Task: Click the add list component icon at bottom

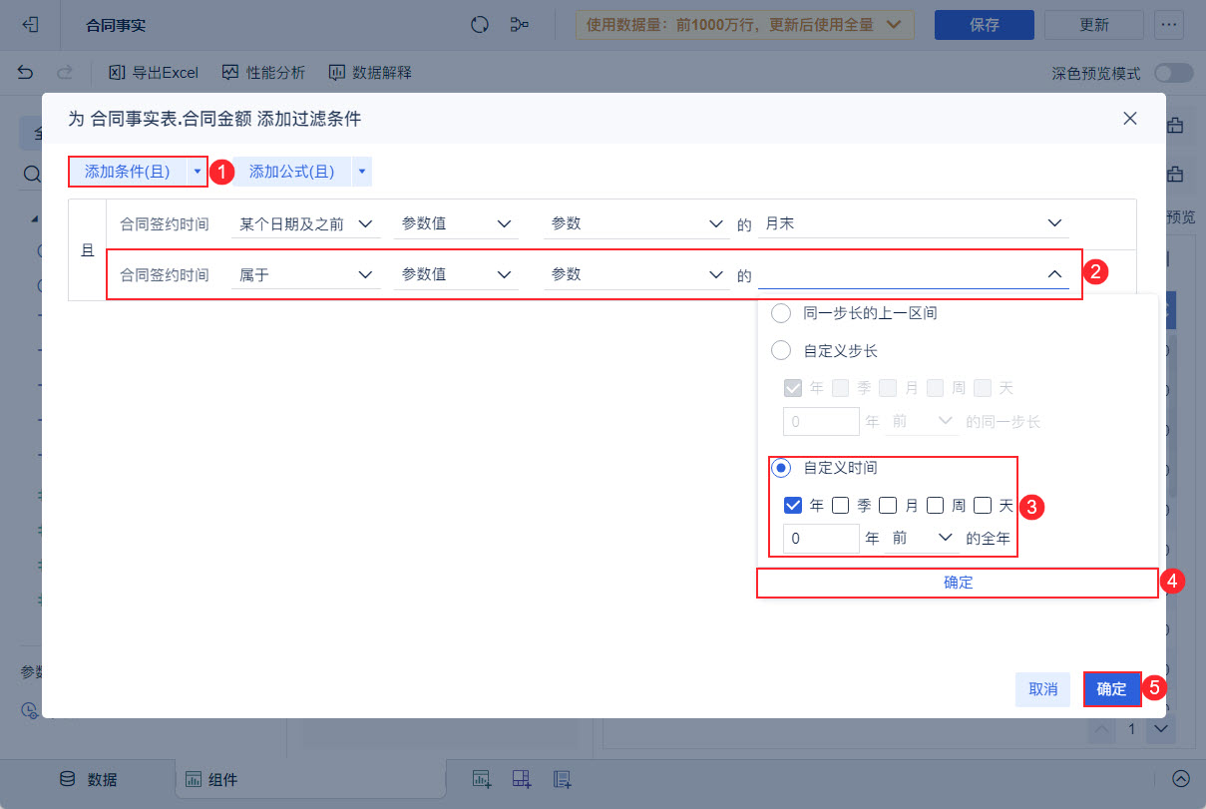Action: click(562, 779)
